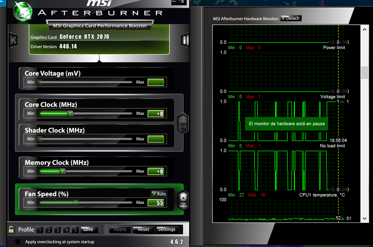Toggle Apply overclocking at system startup

17,242
